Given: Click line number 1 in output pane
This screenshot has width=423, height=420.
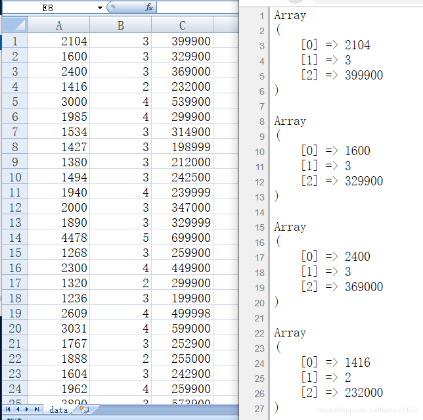Looking at the screenshot, I should click(x=261, y=16).
